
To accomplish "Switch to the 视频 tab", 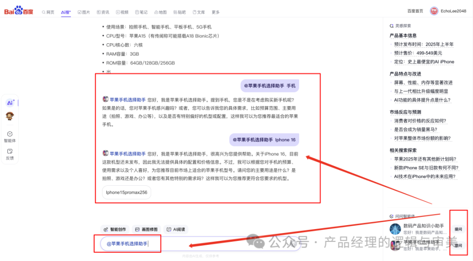I will [122, 12].
